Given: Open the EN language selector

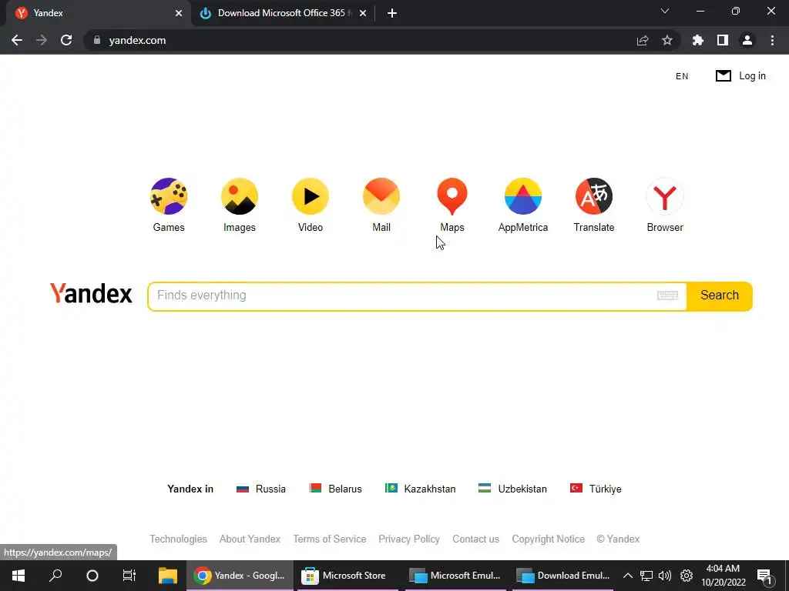Looking at the screenshot, I should (682, 76).
